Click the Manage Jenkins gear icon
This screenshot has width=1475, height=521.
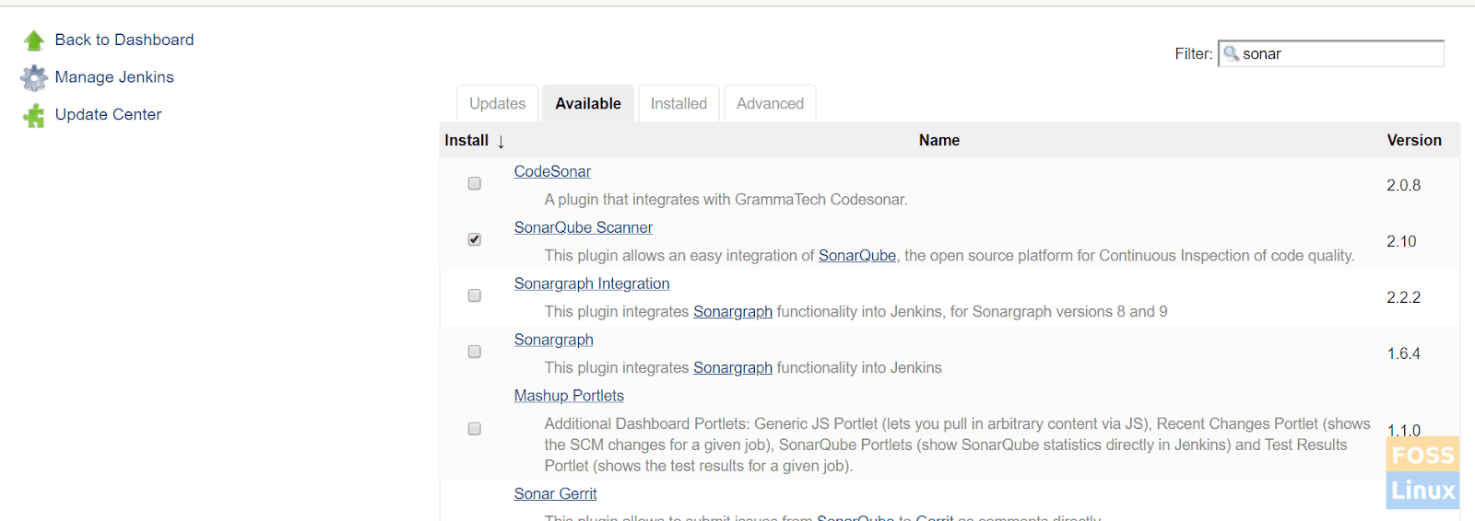(x=34, y=78)
